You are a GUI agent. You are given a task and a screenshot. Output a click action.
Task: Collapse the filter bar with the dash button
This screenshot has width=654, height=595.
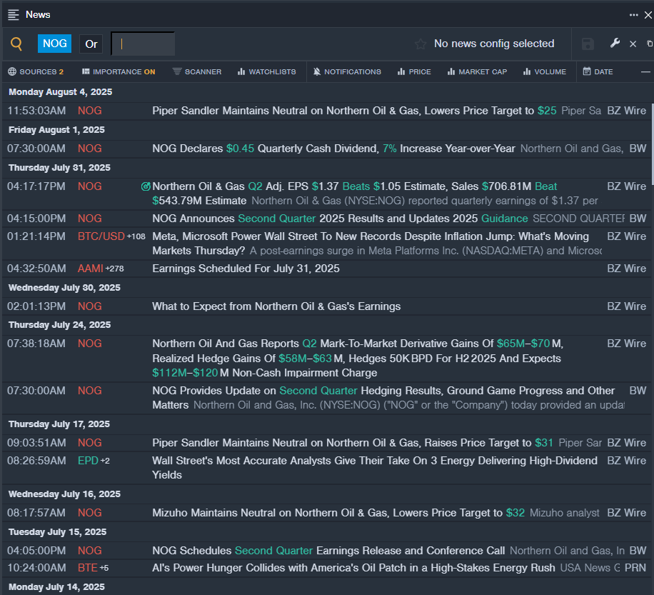pyautogui.click(x=645, y=71)
